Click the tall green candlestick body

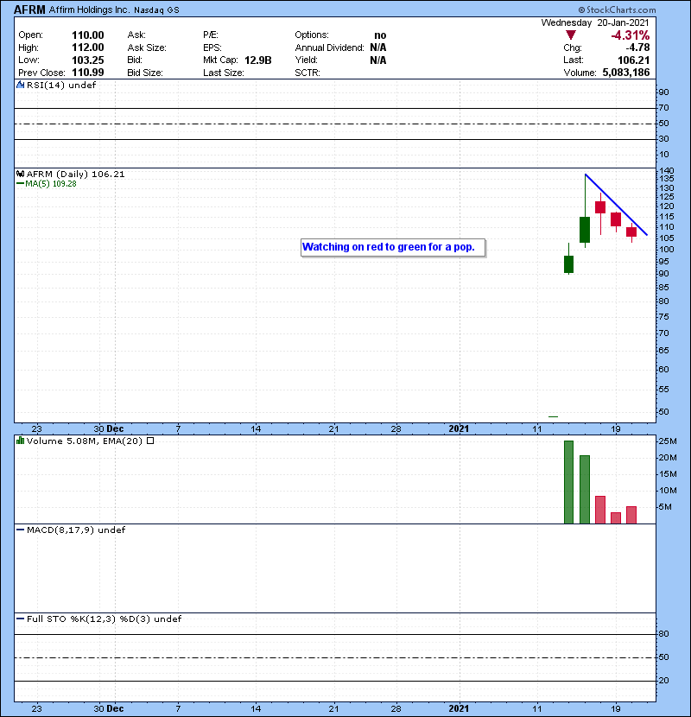[585, 230]
